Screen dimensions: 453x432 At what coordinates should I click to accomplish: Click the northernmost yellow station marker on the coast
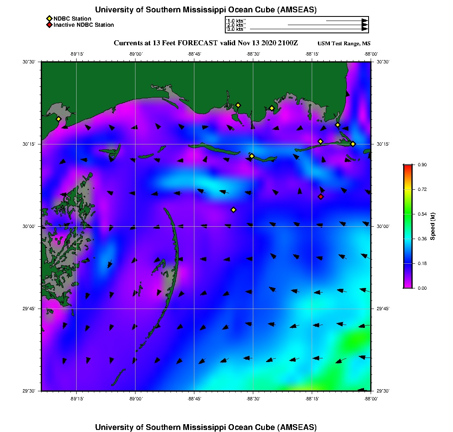(x=238, y=105)
